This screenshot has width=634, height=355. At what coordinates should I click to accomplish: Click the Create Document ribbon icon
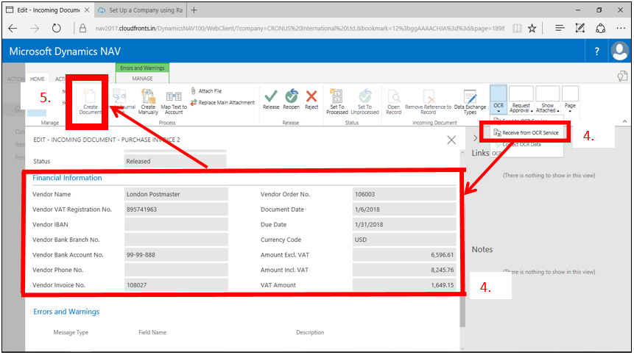click(x=90, y=101)
